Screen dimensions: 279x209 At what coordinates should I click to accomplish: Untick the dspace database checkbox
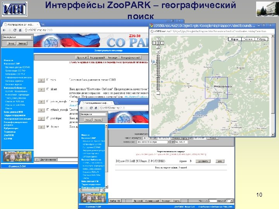pyautogui.click(x=48, y=126)
